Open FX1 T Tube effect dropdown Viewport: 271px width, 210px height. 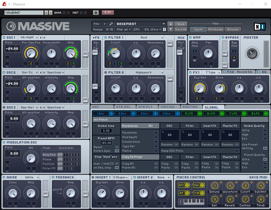(212, 72)
